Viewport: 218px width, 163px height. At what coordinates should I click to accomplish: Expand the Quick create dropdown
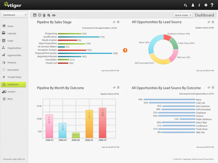[x=183, y=15]
